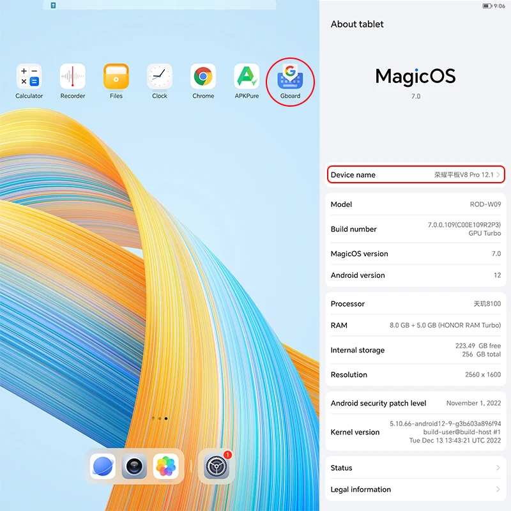The height and width of the screenshot is (511, 511).
Task: Tap the Android version row
Action: (x=416, y=275)
